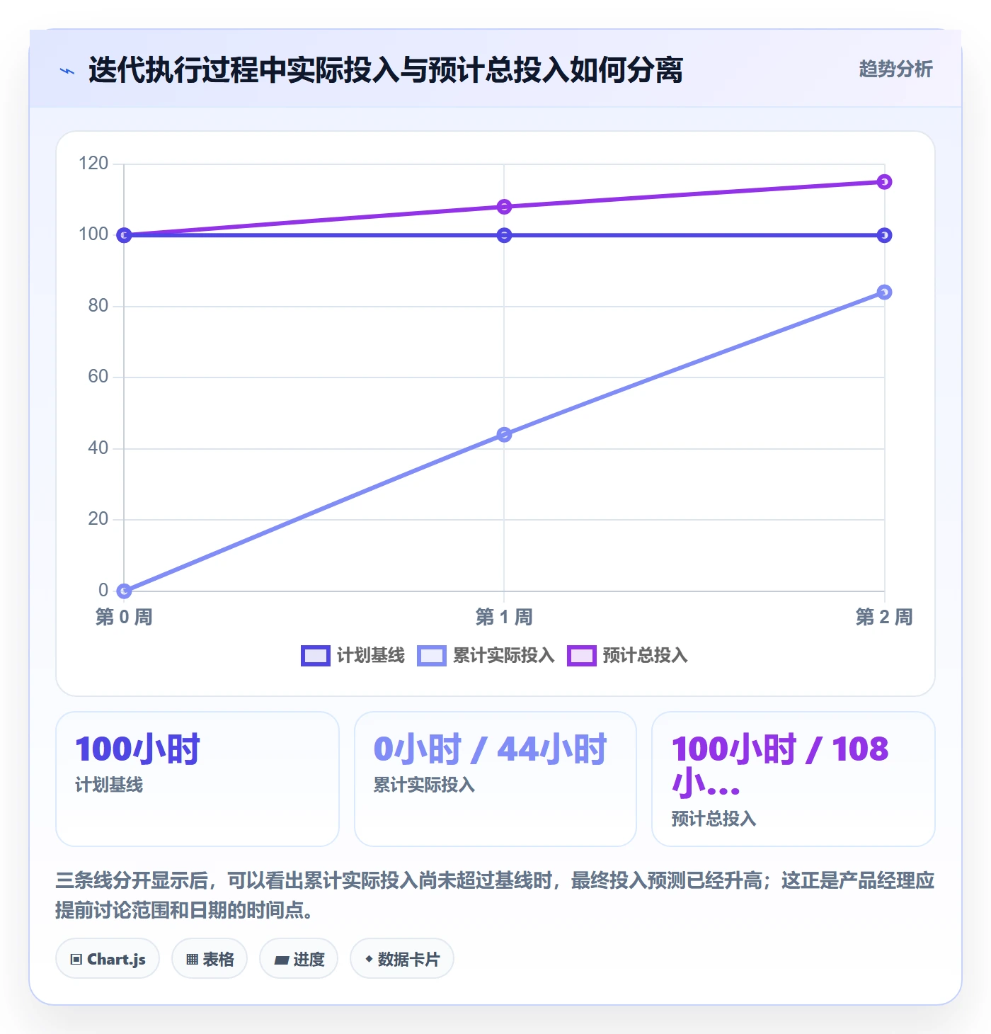Click the 60 y-axis label
Image resolution: width=991 pixels, height=1034 pixels.
coord(98,377)
